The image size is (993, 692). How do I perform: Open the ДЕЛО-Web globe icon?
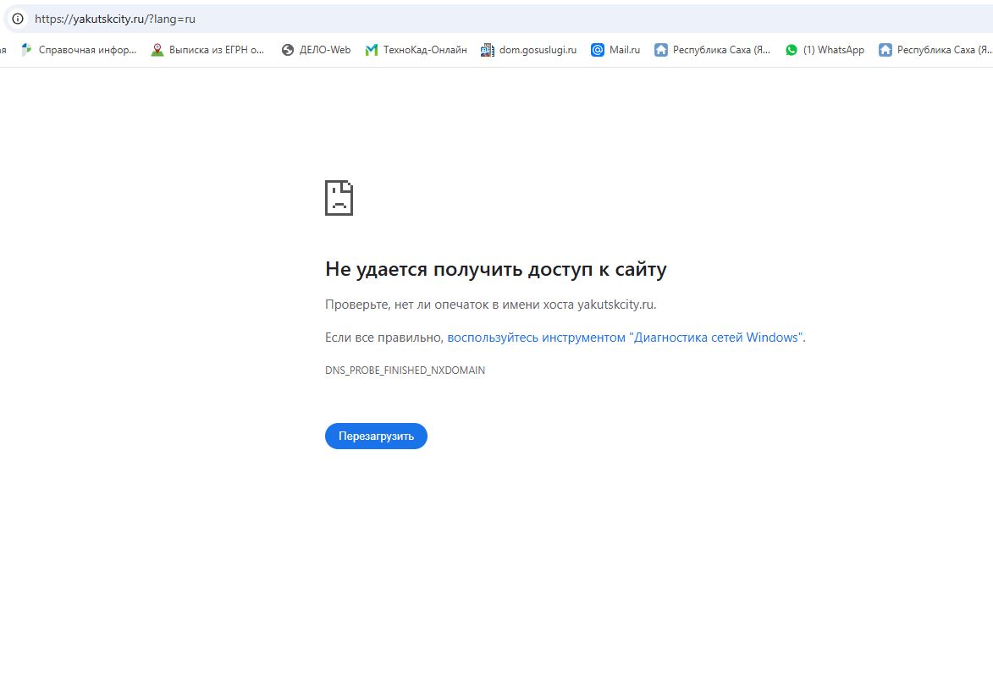pyautogui.click(x=287, y=50)
